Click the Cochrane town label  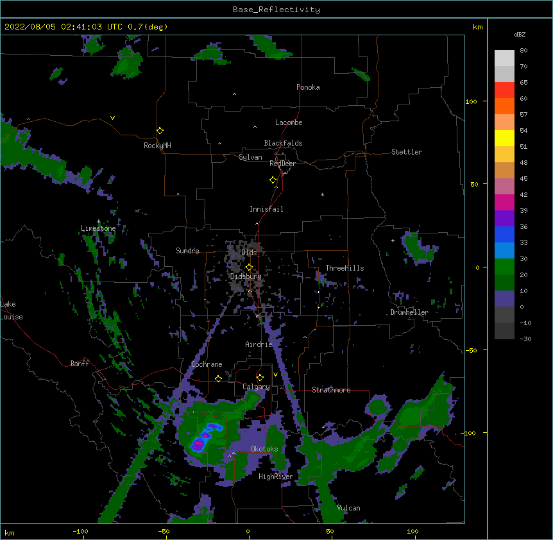pos(207,364)
